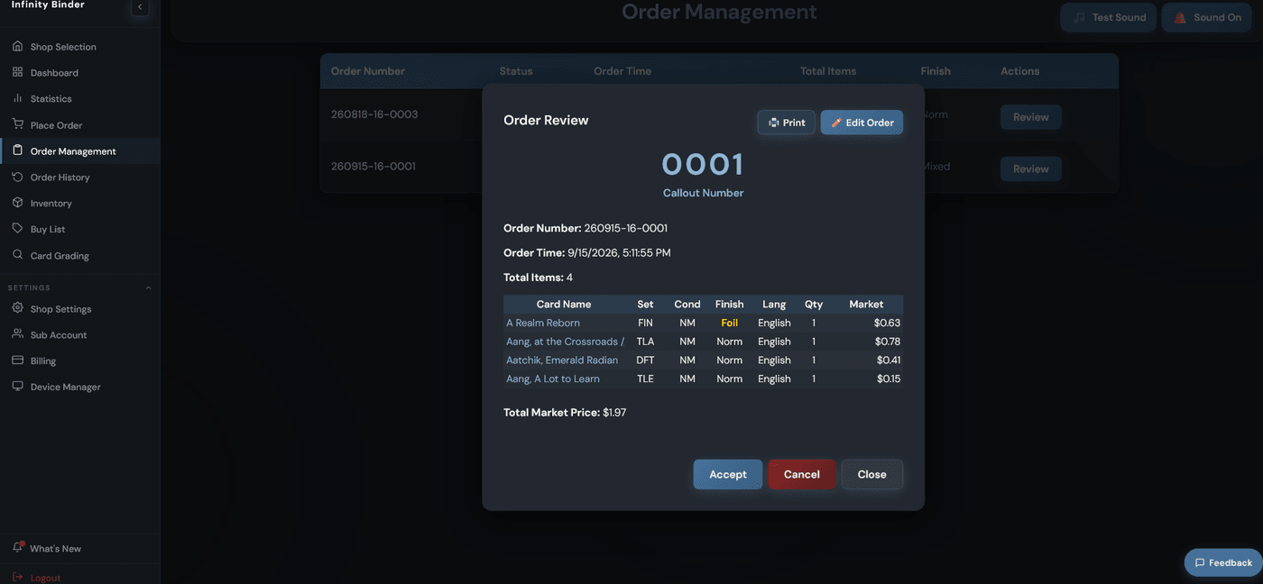Click the Billing credit card icon
The width and height of the screenshot is (1263, 584).
click(x=17, y=360)
